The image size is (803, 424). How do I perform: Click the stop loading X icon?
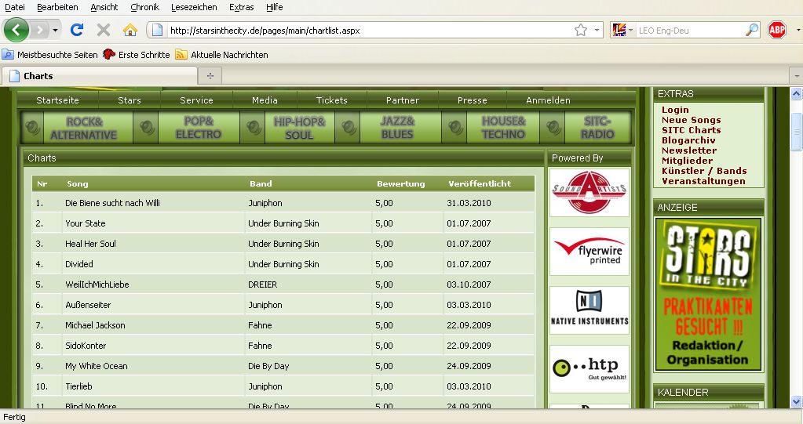[104, 31]
